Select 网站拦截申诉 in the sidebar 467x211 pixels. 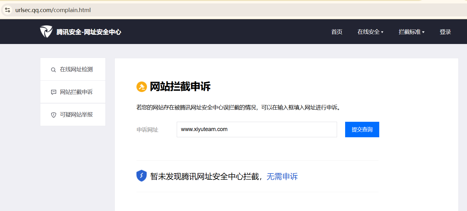pyautogui.click(x=73, y=92)
